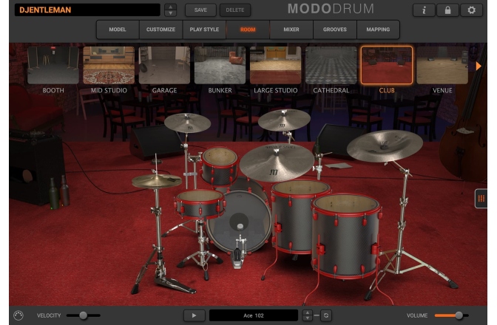Click the velocity curve icon
This screenshot has height=325, width=497.
[x=19, y=315]
